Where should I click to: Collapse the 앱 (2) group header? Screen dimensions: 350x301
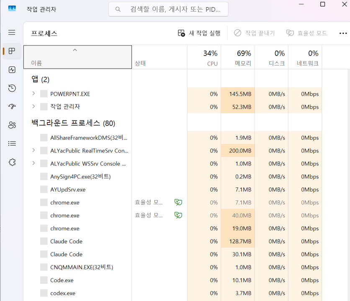coord(39,79)
